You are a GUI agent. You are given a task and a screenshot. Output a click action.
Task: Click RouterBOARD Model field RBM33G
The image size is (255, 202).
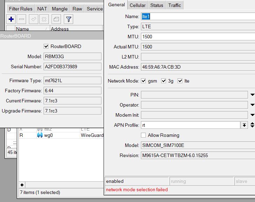(x=73, y=56)
